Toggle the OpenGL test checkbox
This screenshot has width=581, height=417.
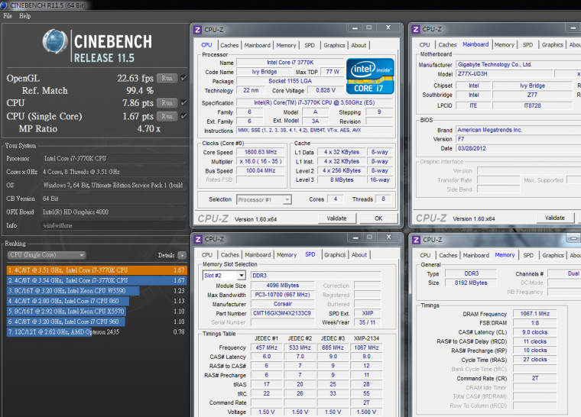click(x=184, y=78)
